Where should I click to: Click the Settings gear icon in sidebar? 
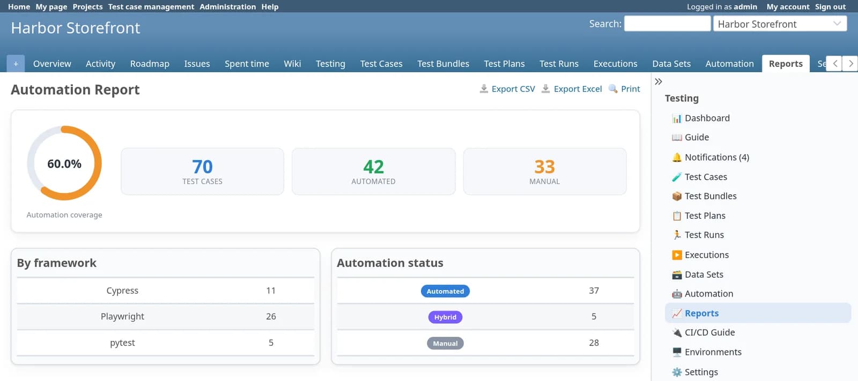pyautogui.click(x=677, y=372)
